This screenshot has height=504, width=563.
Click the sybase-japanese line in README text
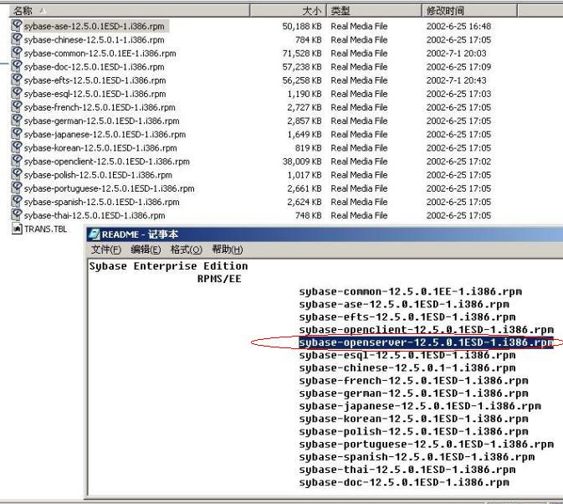[420, 406]
